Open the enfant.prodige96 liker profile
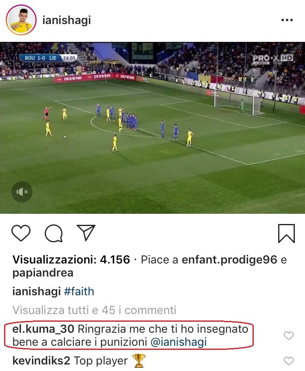 pos(229,260)
